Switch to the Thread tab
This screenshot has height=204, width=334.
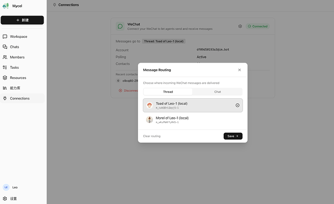(x=168, y=92)
